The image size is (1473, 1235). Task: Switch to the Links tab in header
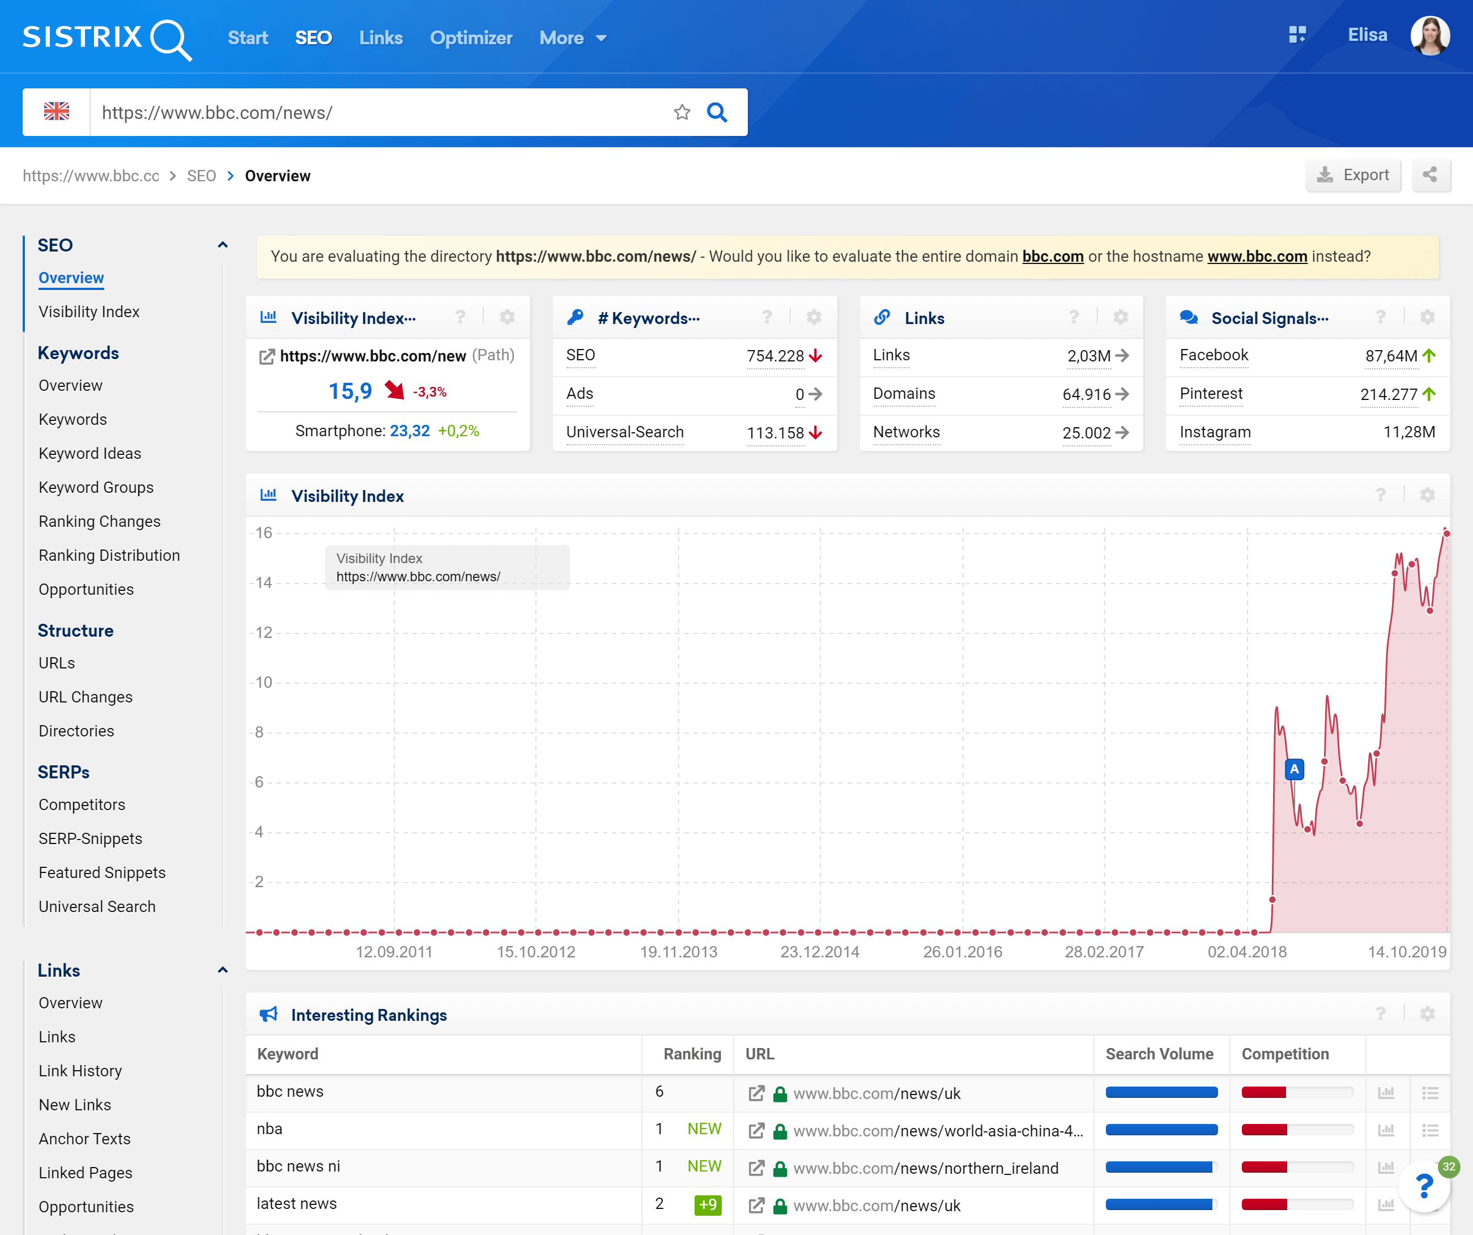[381, 38]
